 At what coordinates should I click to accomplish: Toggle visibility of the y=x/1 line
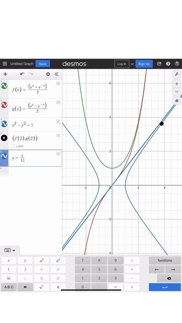pos(4,156)
